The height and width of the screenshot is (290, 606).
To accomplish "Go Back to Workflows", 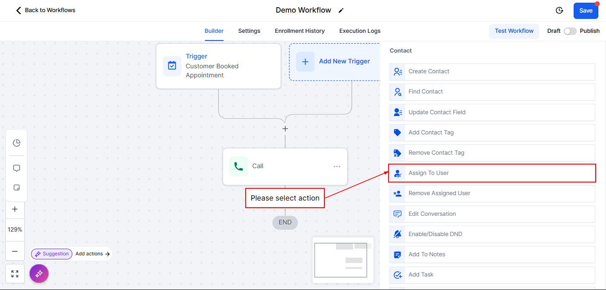I will 45,10.
